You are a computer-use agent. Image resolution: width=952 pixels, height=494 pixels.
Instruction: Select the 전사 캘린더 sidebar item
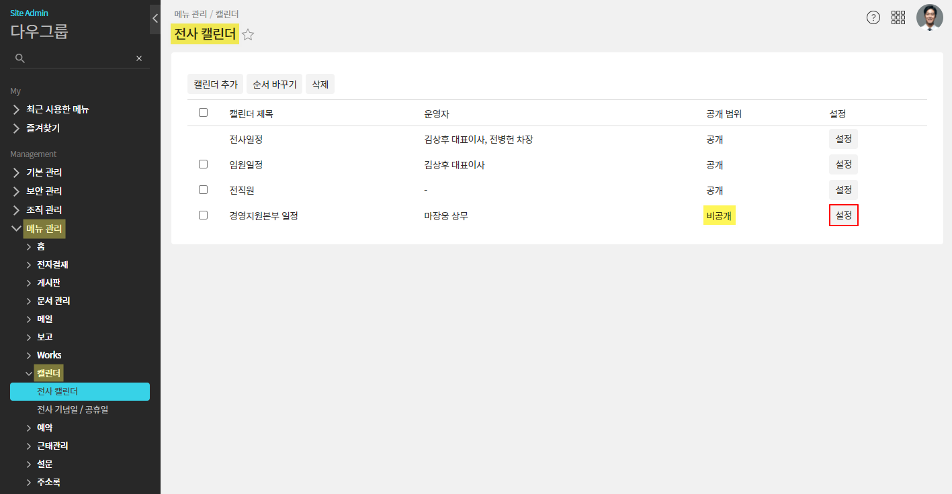point(79,391)
